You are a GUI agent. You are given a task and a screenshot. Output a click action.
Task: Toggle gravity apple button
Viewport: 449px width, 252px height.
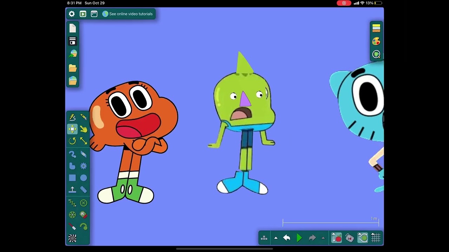336,238
